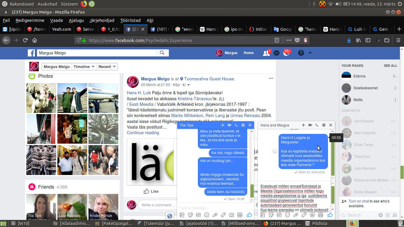
Task: Choose a sticker in Tiia Tips chat
Action: [x=190, y=215]
